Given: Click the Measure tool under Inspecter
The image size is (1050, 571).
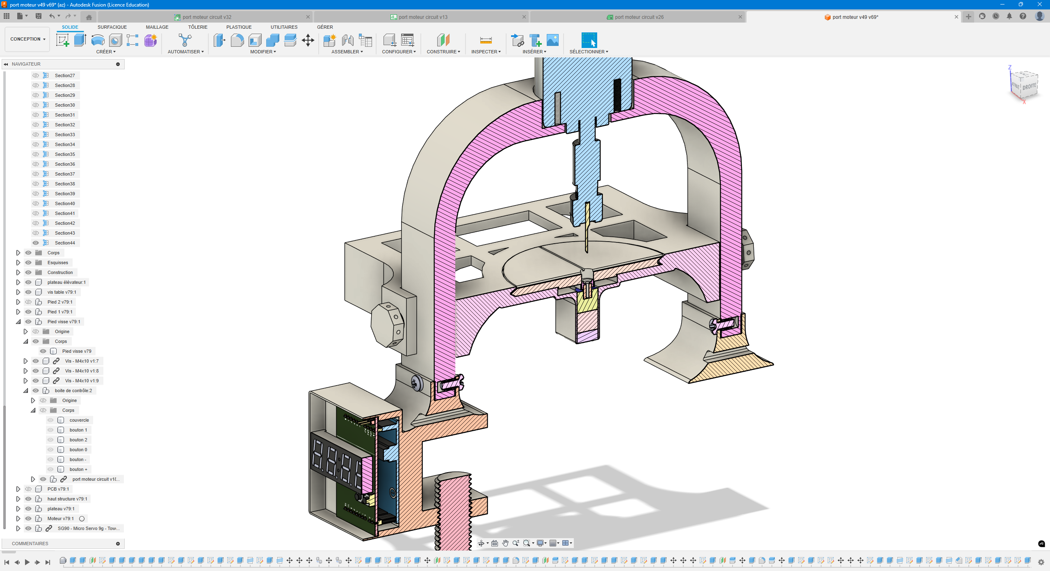Looking at the screenshot, I should 486,40.
